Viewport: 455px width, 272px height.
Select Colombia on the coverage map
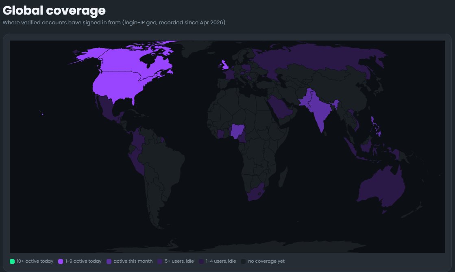tap(138, 138)
